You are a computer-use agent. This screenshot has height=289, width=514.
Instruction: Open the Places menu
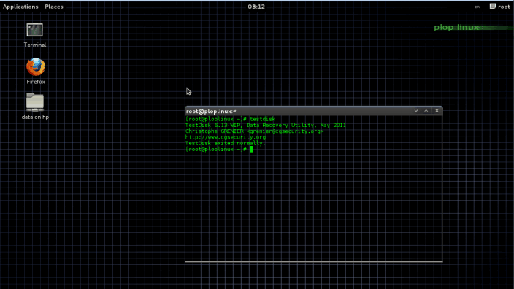[54, 7]
